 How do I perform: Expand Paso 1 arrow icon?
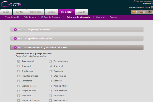pyautogui.click(x=15, y=30)
